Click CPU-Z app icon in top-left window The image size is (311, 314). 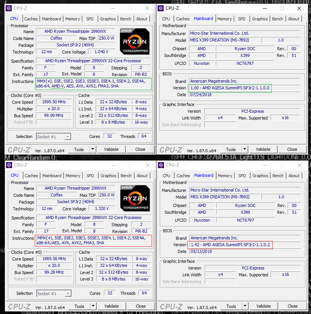tap(9, 8)
